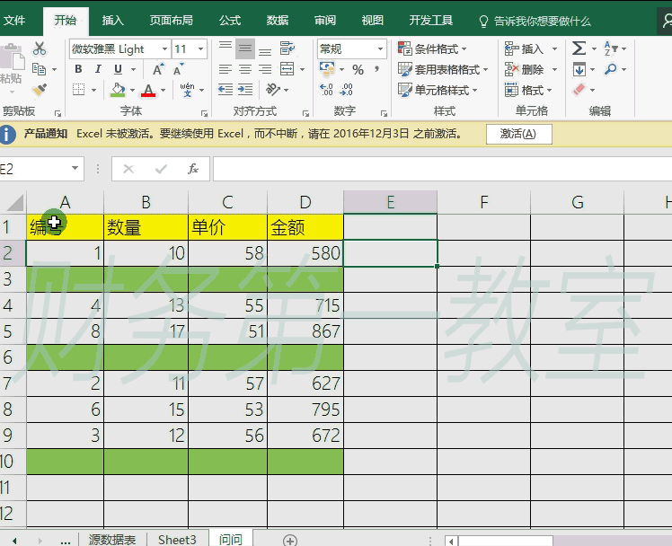Viewport: 672px width, 546px height.
Task: Toggle Underline formatting
Action: [x=119, y=69]
